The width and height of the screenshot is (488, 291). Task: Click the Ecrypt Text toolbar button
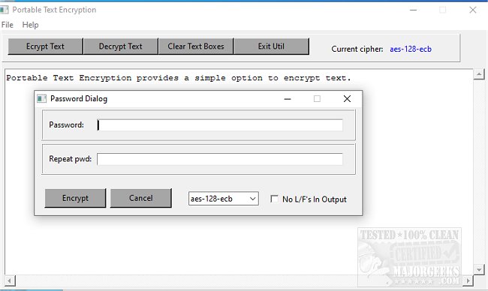point(45,46)
